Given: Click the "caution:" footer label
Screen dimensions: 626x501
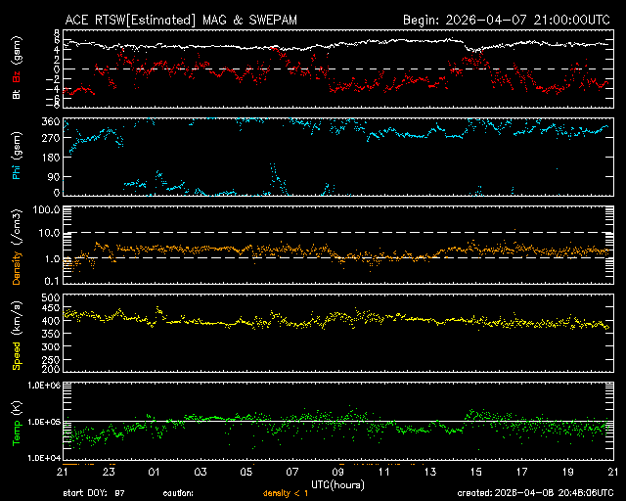Looking at the screenshot, I should click(x=178, y=493).
